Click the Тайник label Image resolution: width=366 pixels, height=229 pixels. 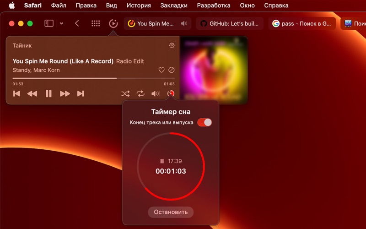point(22,45)
